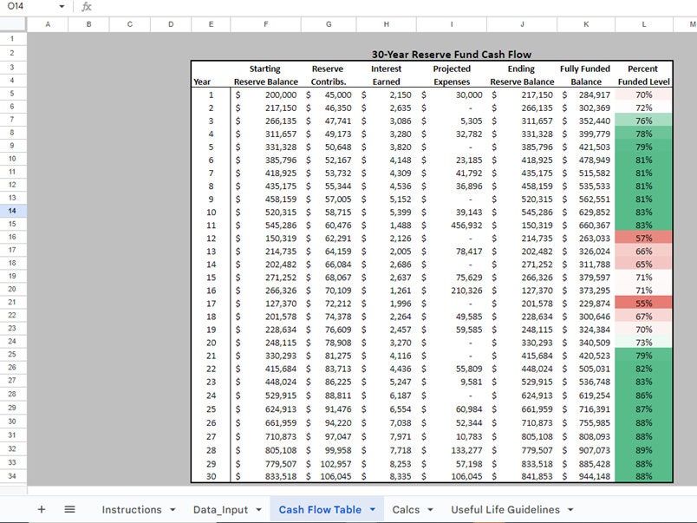
Task: Click inside the formula bar
Action: 260,5
